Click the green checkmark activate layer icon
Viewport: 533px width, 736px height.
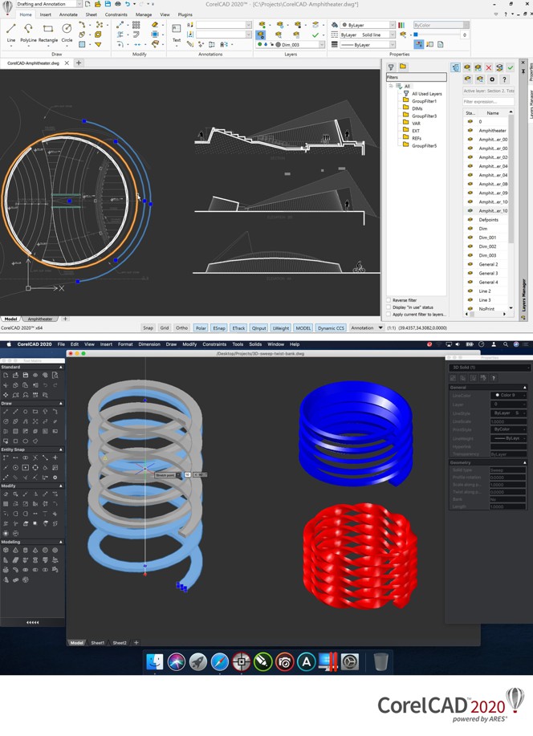point(510,68)
